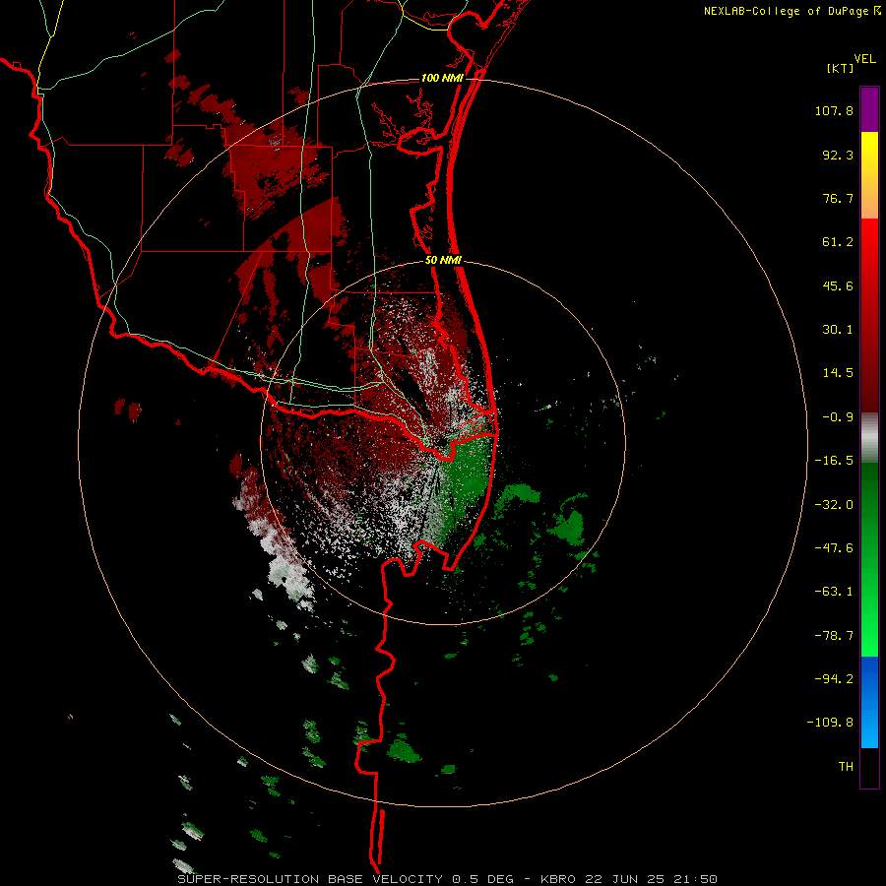
Task: Click the [KT] units label
Action: coord(840,68)
